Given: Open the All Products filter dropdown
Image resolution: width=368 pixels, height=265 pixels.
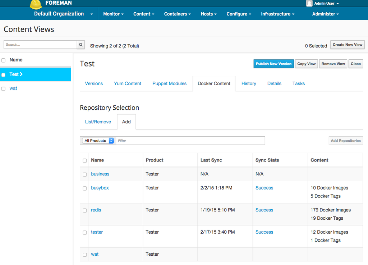Looking at the screenshot, I should tap(98, 141).
